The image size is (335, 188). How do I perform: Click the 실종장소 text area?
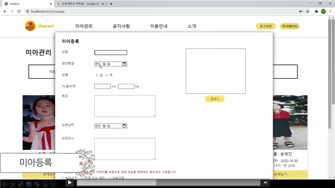click(x=125, y=149)
